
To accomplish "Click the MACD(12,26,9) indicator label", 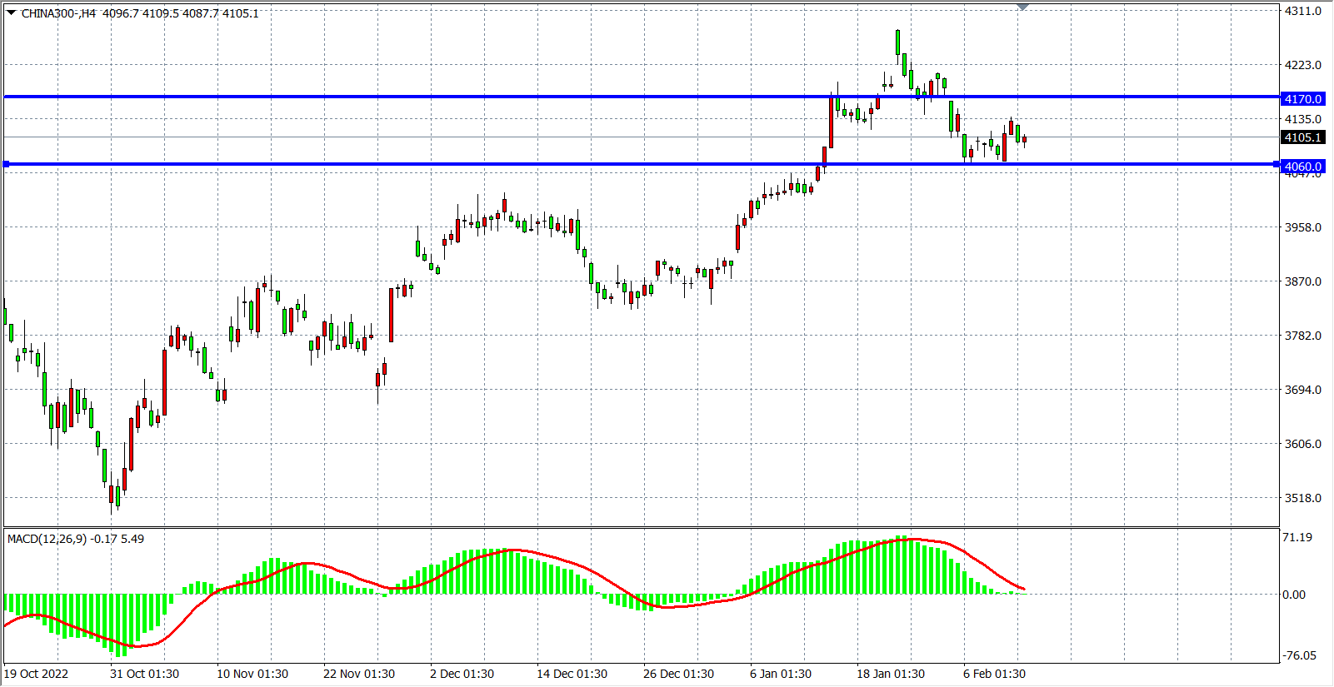I will (75, 539).
